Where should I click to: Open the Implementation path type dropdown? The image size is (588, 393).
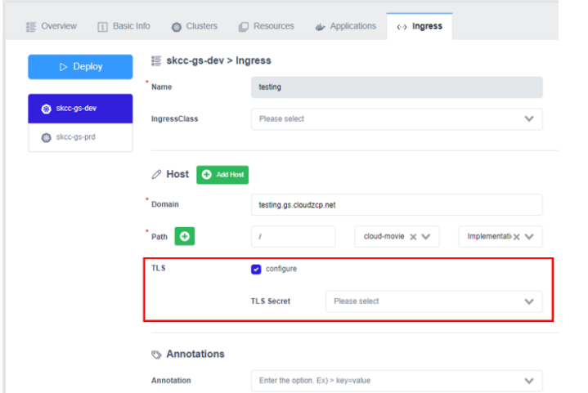click(x=500, y=236)
